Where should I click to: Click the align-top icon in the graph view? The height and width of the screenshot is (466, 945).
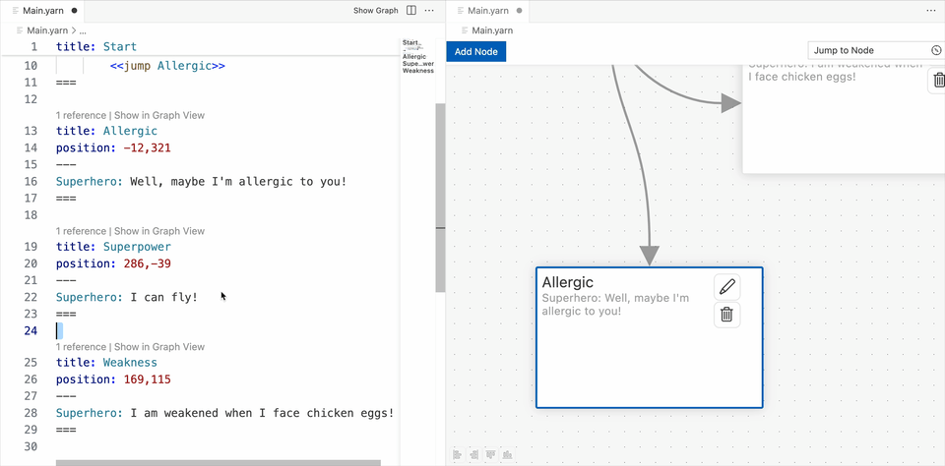(x=491, y=454)
